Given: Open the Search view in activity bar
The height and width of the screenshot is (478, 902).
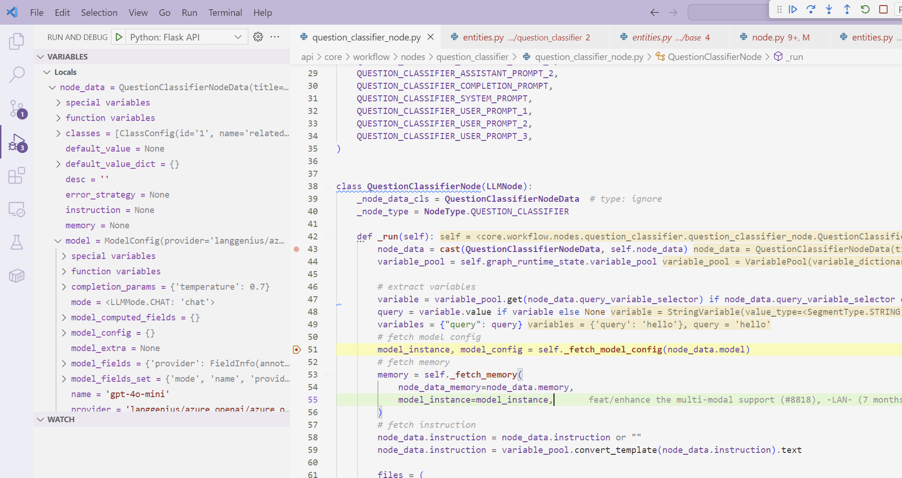Looking at the screenshot, I should [x=17, y=74].
